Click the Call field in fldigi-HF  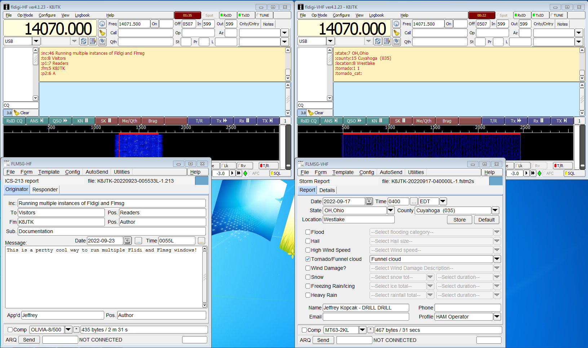pyautogui.click(x=146, y=33)
